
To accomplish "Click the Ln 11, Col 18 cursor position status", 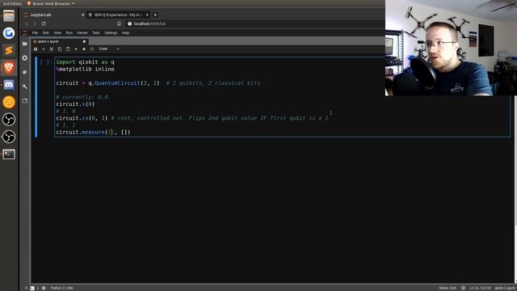I will tap(480, 288).
